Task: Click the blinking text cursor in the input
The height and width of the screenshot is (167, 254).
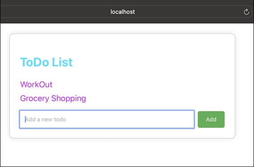Action: pos(25,120)
